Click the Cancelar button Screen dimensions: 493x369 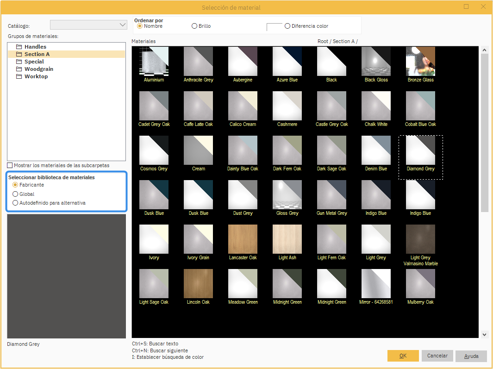[437, 356]
